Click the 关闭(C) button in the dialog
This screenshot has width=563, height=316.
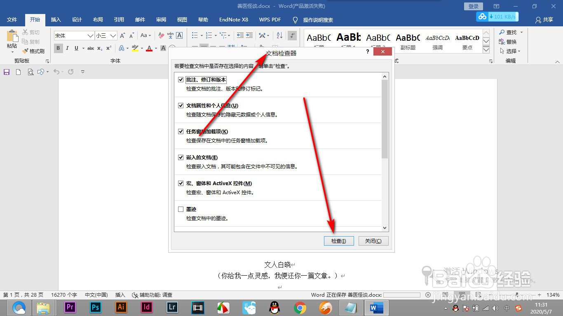tap(373, 241)
